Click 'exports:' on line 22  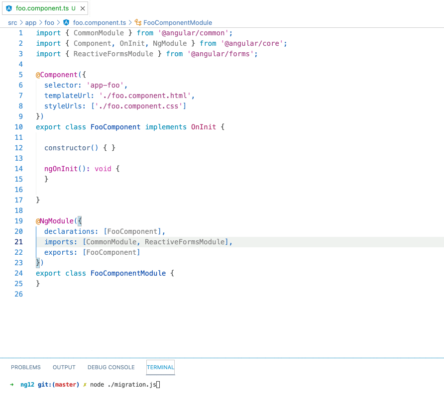(61, 252)
